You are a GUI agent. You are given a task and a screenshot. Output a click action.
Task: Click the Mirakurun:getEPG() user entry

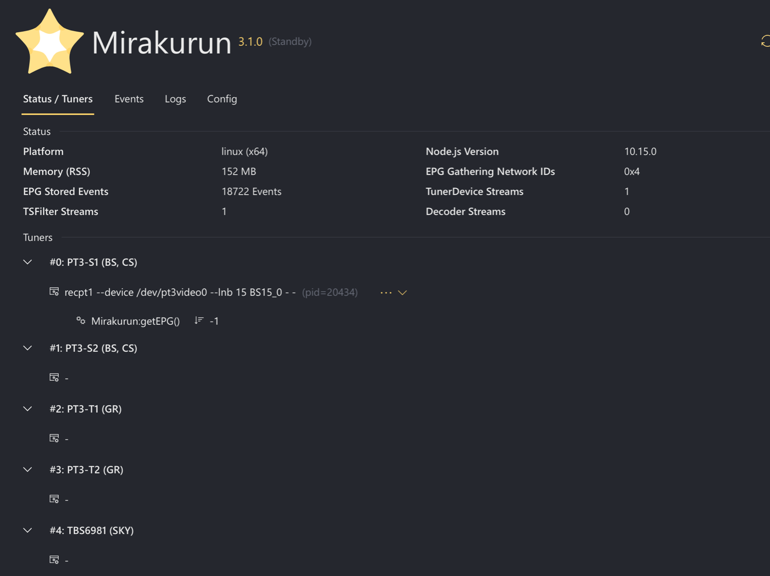[x=135, y=321]
